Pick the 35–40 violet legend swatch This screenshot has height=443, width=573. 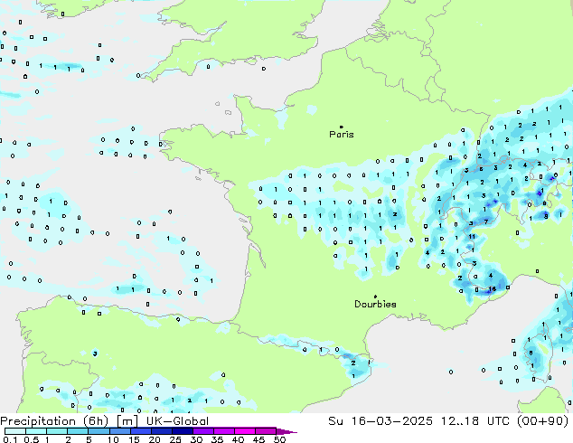point(223,431)
